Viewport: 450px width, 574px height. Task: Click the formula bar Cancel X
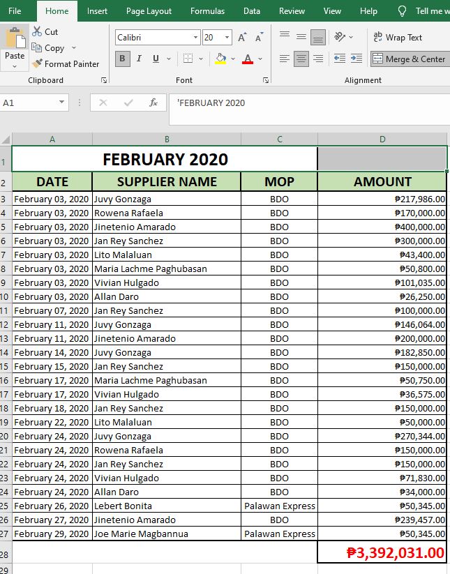click(x=103, y=103)
